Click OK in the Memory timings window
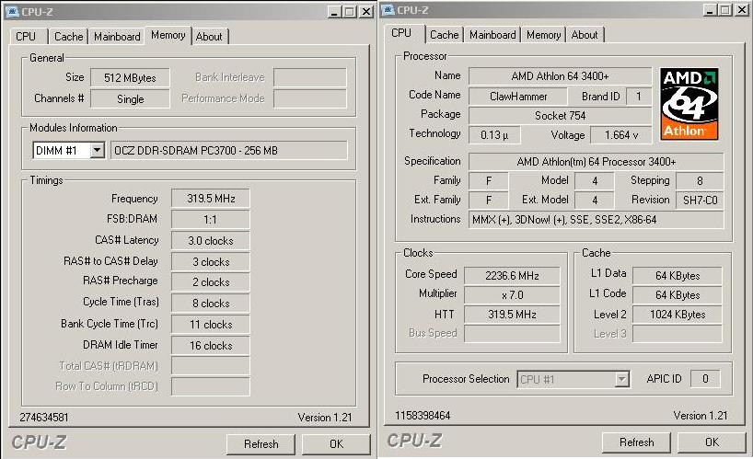The width and height of the screenshot is (753, 459). pos(336,443)
